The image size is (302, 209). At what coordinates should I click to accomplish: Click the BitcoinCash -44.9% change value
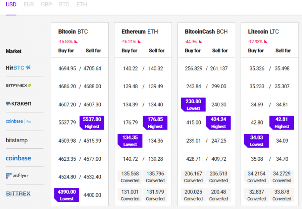point(191,42)
